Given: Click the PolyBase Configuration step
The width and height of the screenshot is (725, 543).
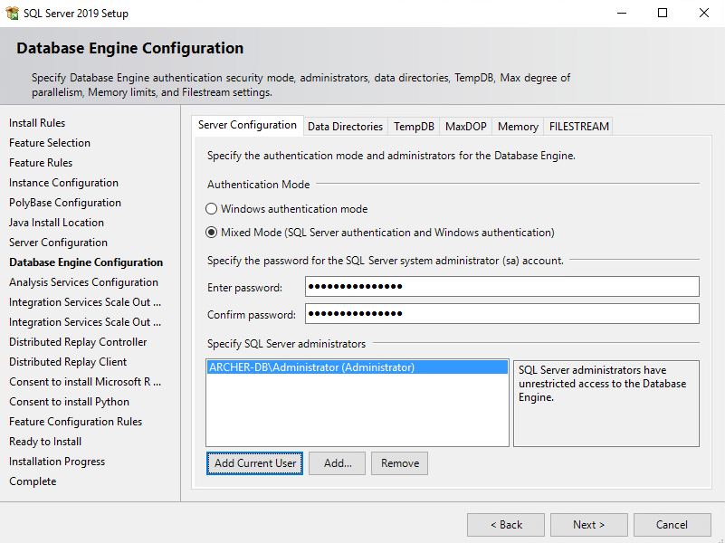Looking at the screenshot, I should pyautogui.click(x=65, y=203).
